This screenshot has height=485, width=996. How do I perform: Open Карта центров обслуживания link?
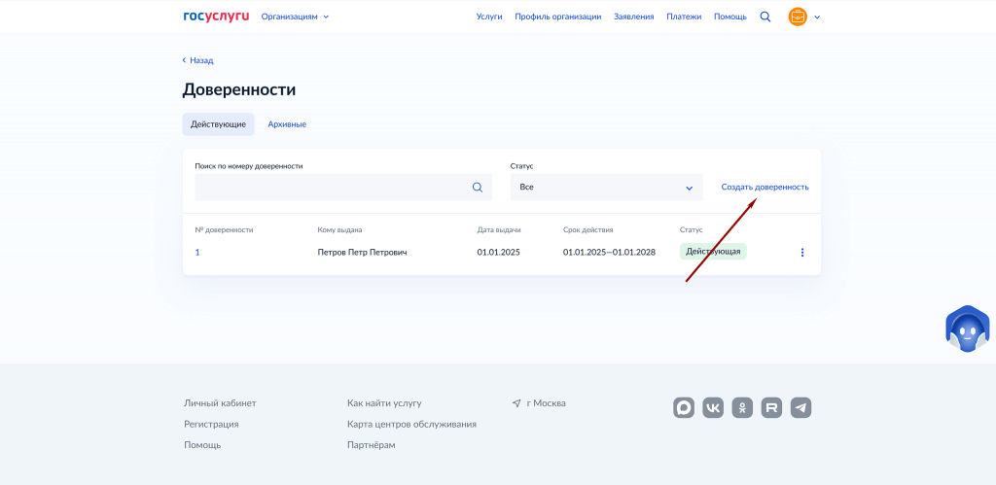pos(411,424)
